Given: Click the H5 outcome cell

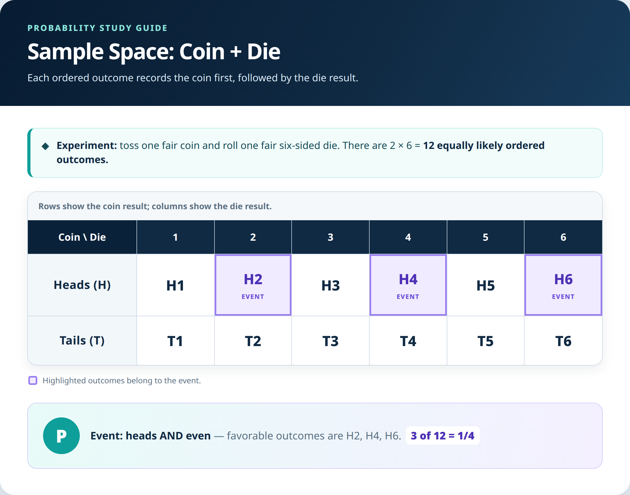Looking at the screenshot, I should pos(485,285).
